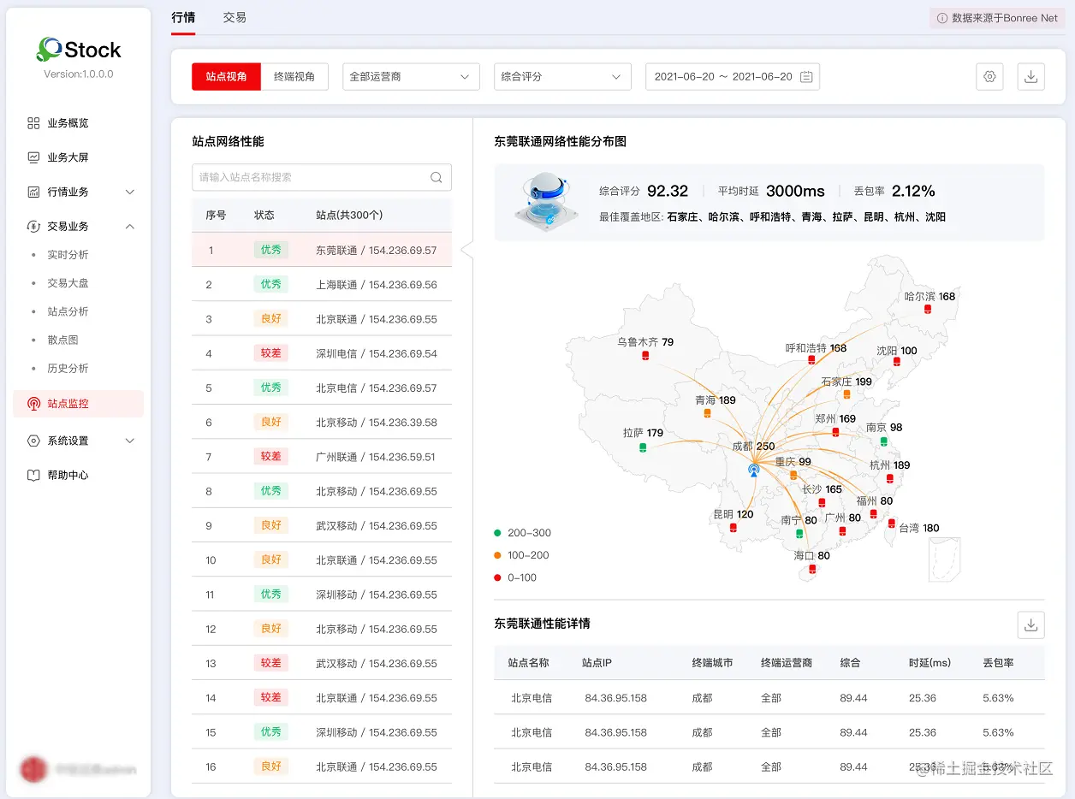Switch to 终端视角 view
The image size is (1075, 799).
[x=295, y=76]
